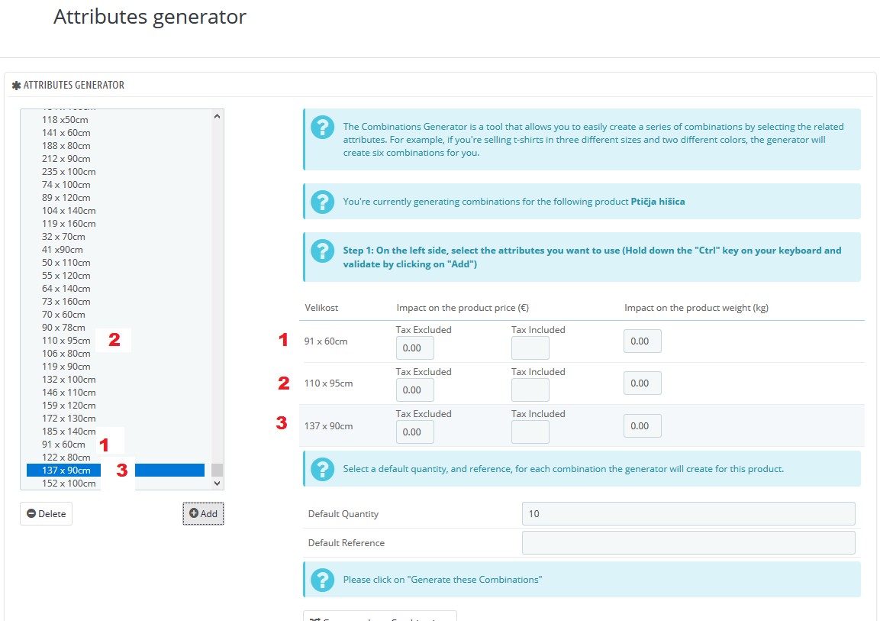Viewport: 880px width, 621px height.
Task: Edit Tax Excluded price for 110 x 95cm
Action: tap(414, 390)
